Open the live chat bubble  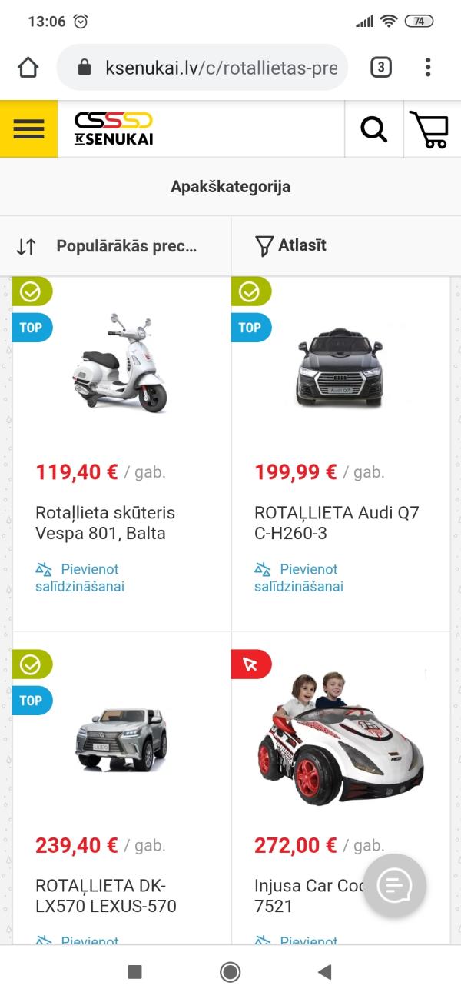pos(394,885)
